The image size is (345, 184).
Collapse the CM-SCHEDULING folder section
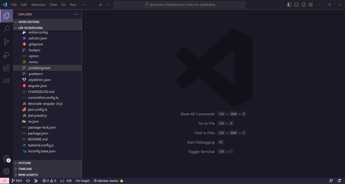tap(47, 28)
